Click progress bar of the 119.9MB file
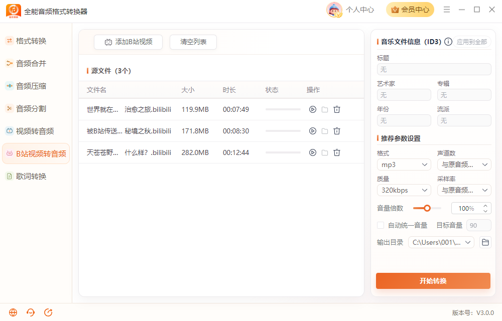Viewport: 502px width, 321px height. [x=283, y=109]
